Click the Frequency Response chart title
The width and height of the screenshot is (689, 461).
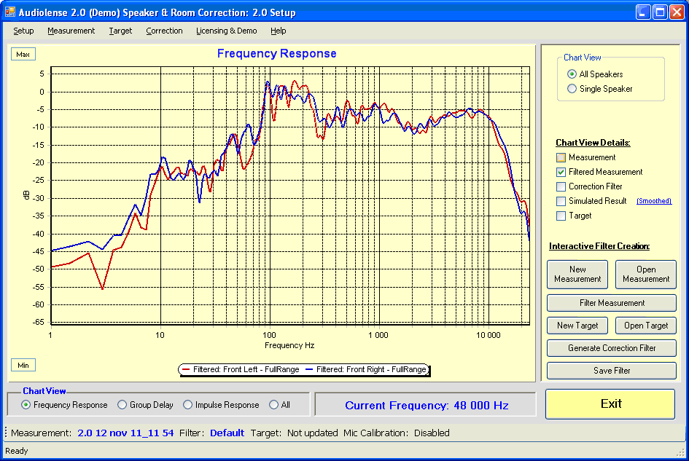click(277, 54)
